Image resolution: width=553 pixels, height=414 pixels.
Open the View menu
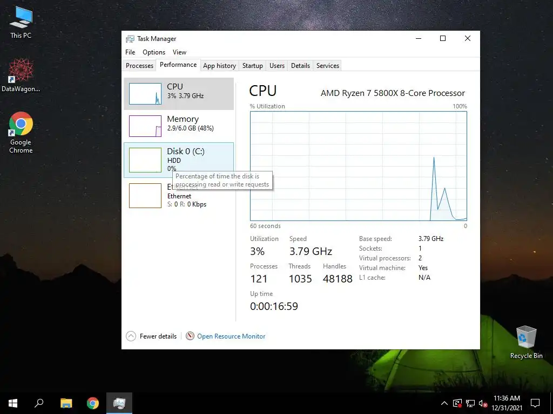[x=179, y=52]
